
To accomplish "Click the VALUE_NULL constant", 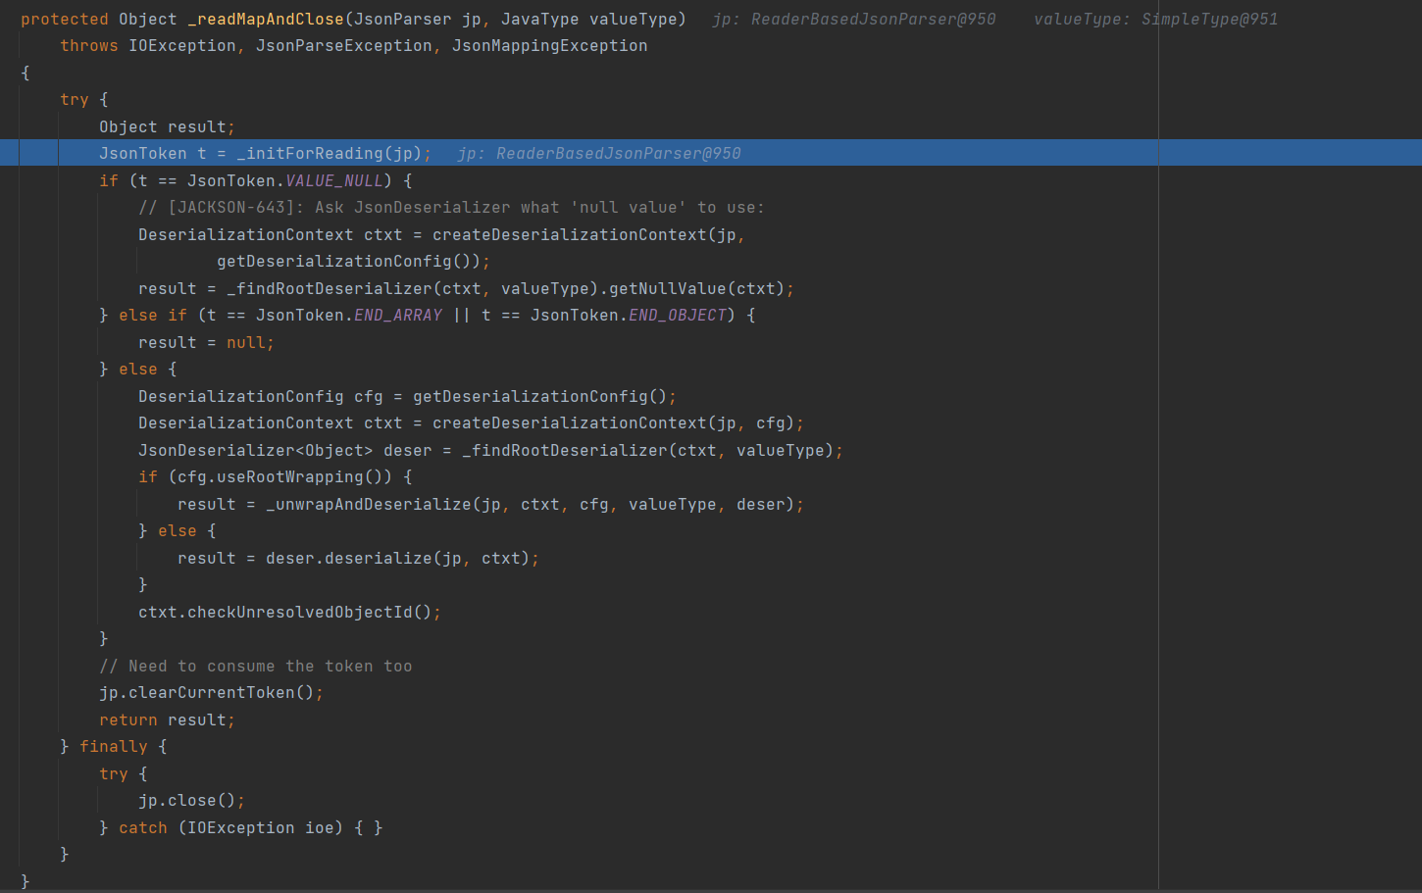I will [333, 180].
